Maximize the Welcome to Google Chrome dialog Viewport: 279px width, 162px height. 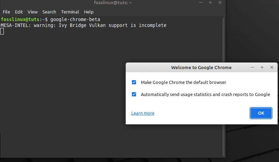(x=262, y=67)
